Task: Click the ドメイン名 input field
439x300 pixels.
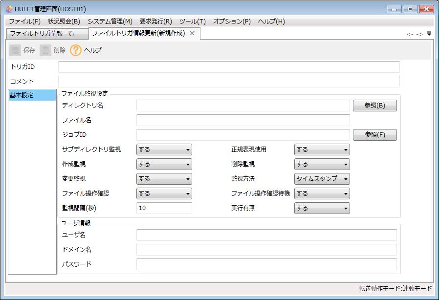Action: coord(266,250)
